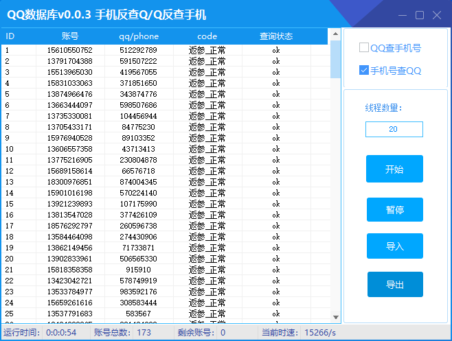Click QQ value 915910
The width and height of the screenshot is (452, 341).
138,270
